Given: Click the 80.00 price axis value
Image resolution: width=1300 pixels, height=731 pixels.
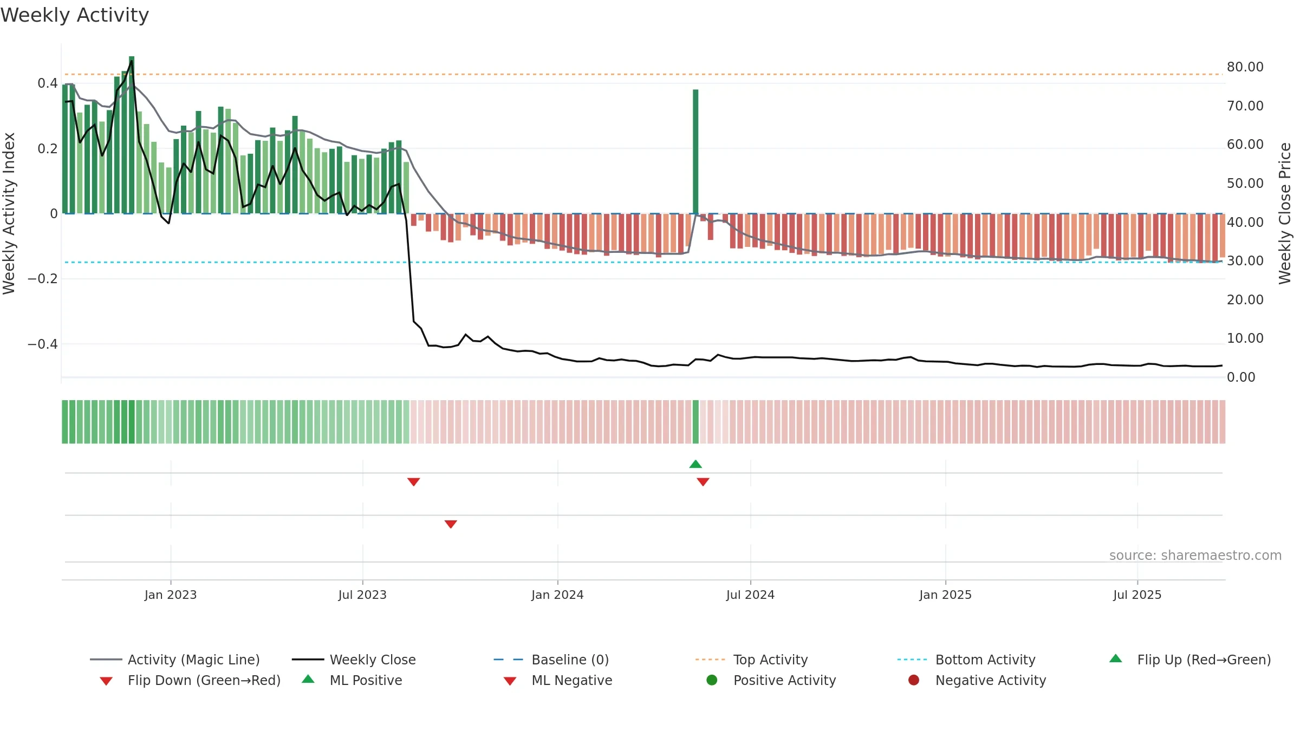Looking at the screenshot, I should 1245,67.
